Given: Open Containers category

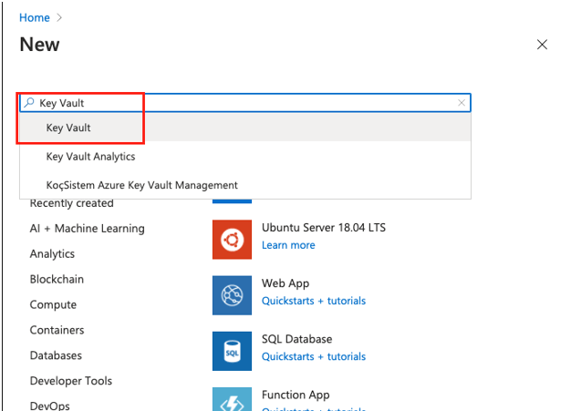Looking at the screenshot, I should [x=57, y=330].
